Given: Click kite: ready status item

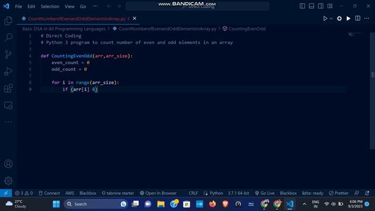Looking at the screenshot, I should click(312, 193).
